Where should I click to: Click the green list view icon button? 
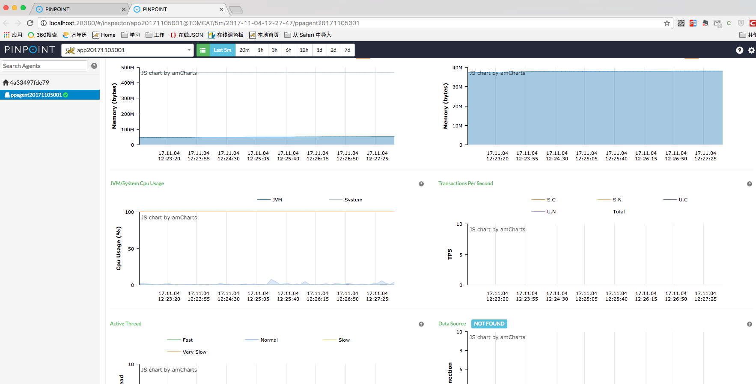coord(203,50)
